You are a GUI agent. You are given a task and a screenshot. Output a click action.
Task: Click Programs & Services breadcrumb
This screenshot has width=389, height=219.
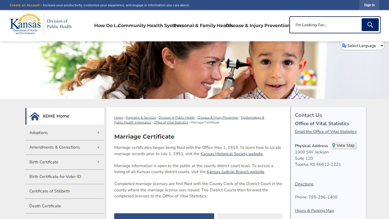coord(141,117)
